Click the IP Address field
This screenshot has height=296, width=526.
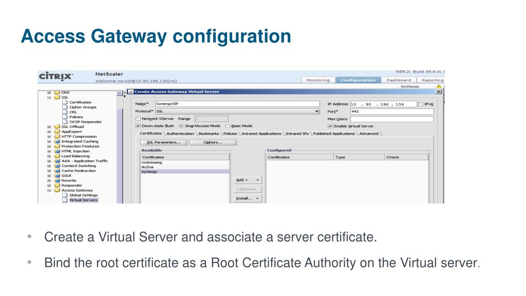tap(383, 104)
